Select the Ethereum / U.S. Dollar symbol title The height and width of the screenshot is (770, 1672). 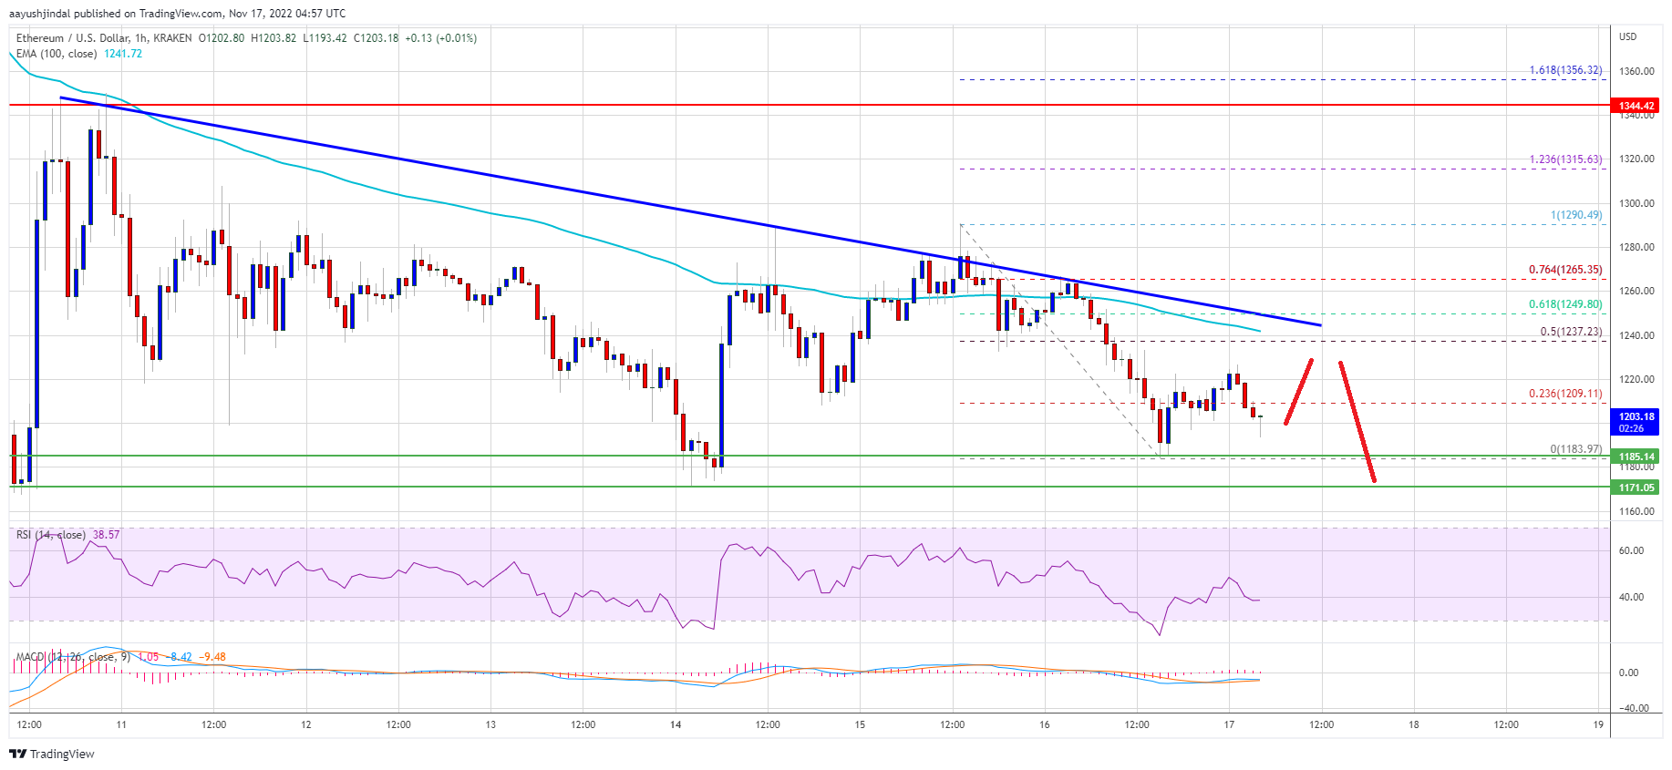click(73, 38)
